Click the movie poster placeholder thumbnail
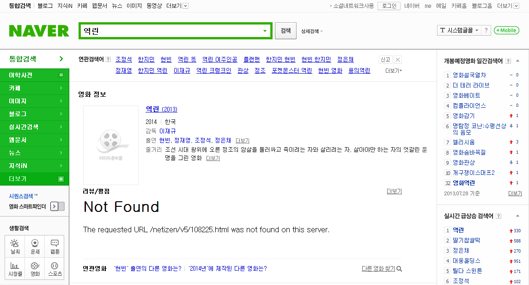Screen dimensions: 529x285 [x=111, y=145]
